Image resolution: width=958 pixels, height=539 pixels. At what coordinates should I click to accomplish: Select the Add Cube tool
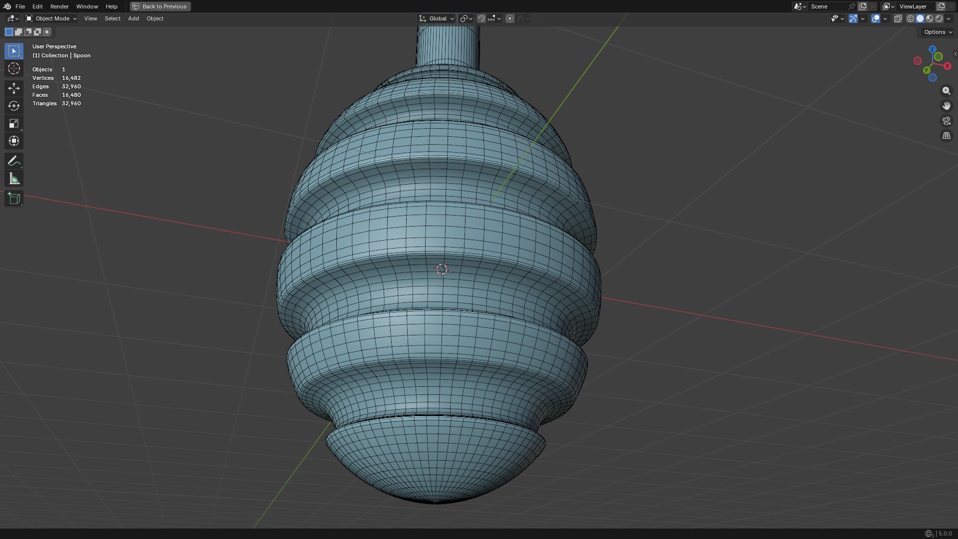click(14, 199)
